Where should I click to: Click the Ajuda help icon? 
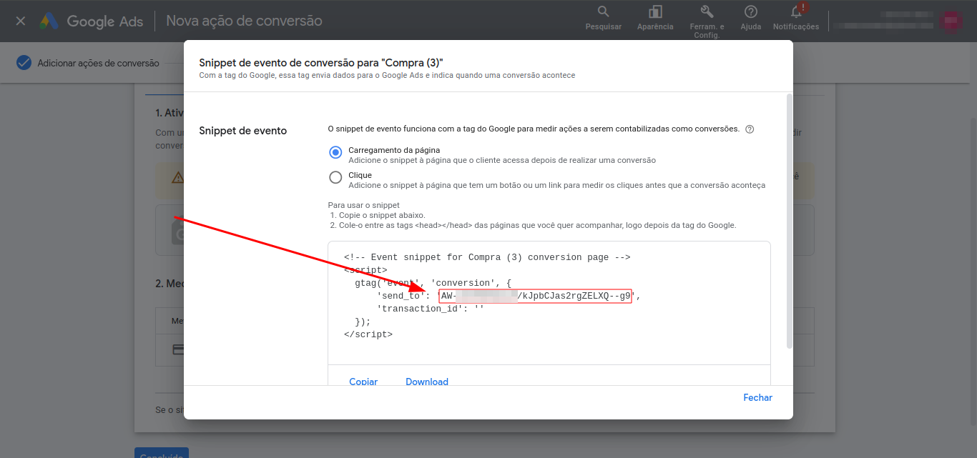pyautogui.click(x=750, y=12)
